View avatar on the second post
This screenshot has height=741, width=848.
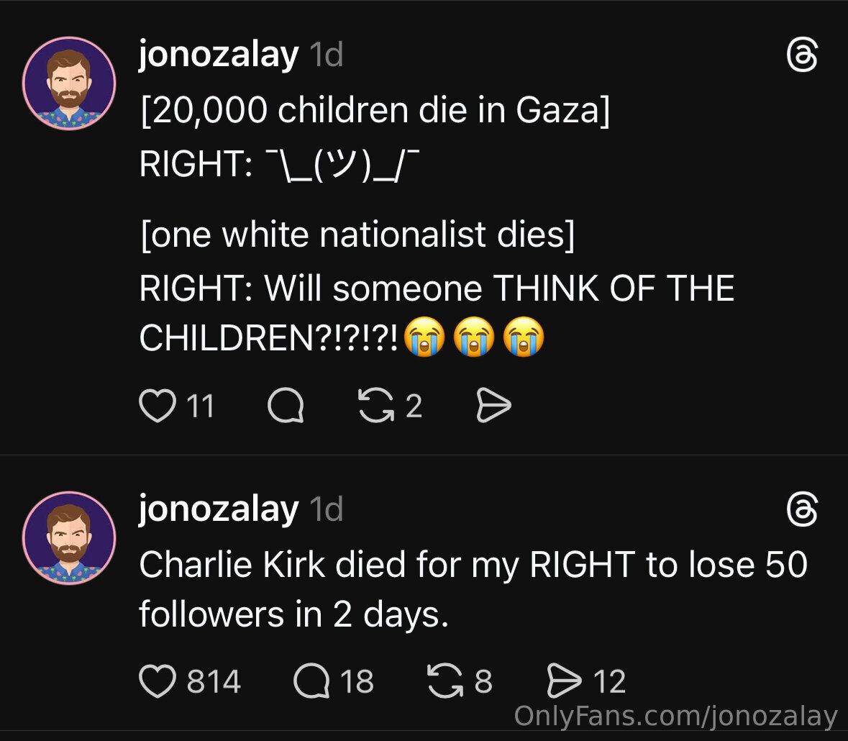[x=69, y=538]
